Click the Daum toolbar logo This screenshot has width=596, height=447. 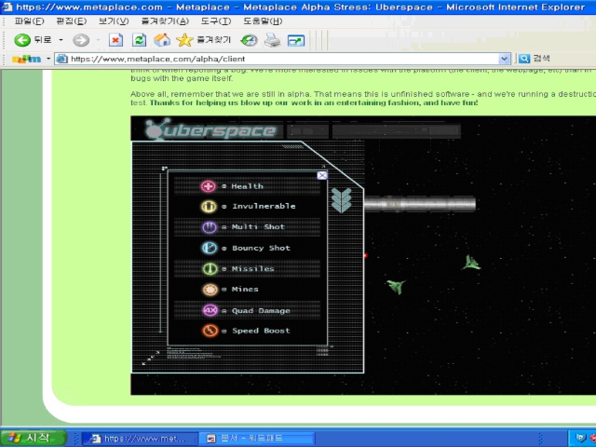point(27,59)
